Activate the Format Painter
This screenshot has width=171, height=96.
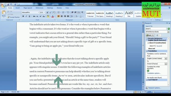click(x=14, y=17)
